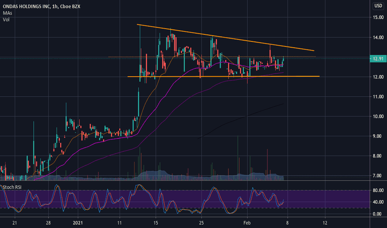Click the 21 date axis label

click(x=15, y=223)
